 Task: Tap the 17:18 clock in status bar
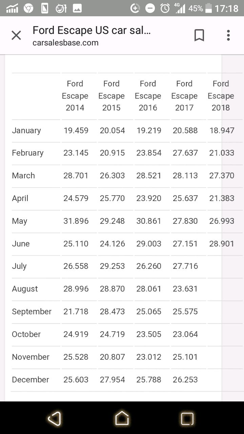(226, 8)
